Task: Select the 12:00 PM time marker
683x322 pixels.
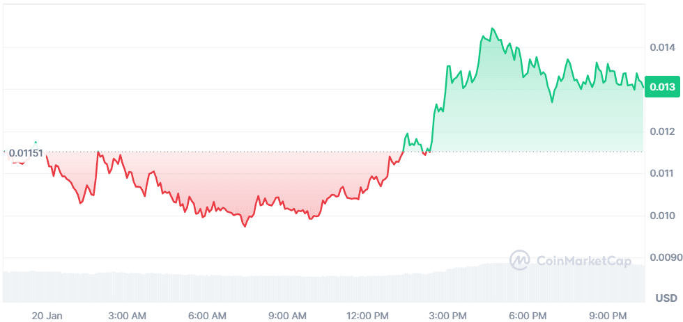Action: [x=368, y=316]
